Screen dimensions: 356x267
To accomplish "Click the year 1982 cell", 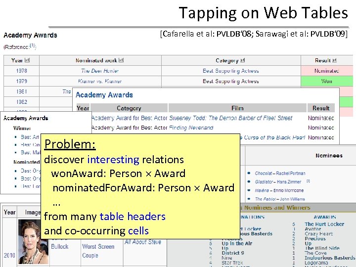I will (x=22, y=102).
